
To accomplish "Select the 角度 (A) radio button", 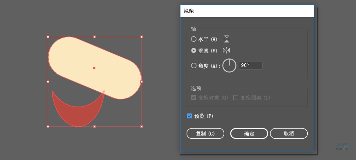I will (x=194, y=66).
